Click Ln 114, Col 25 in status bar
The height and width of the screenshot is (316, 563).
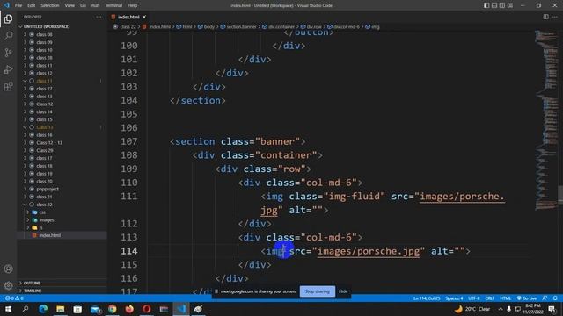[x=427, y=298]
